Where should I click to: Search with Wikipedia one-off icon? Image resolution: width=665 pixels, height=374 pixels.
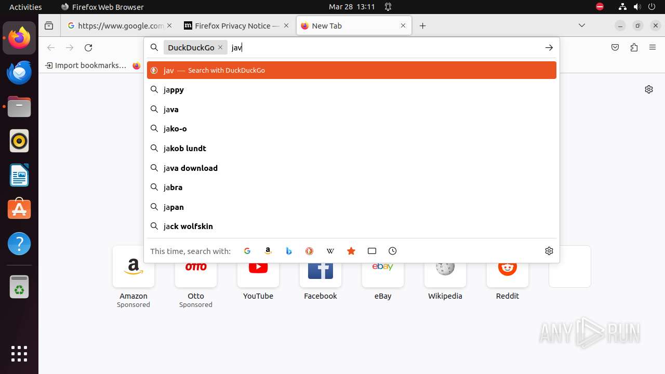click(x=330, y=251)
